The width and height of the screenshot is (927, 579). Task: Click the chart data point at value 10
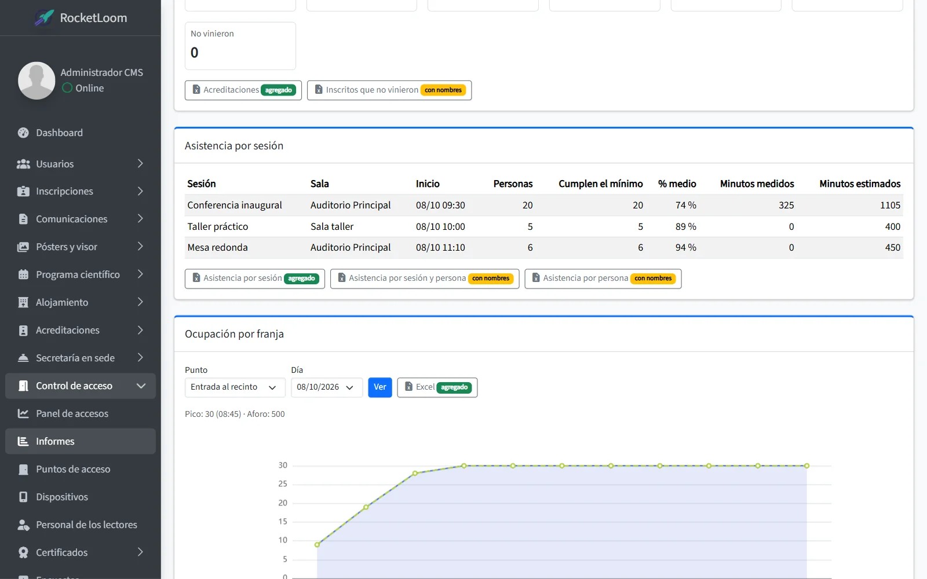click(317, 544)
